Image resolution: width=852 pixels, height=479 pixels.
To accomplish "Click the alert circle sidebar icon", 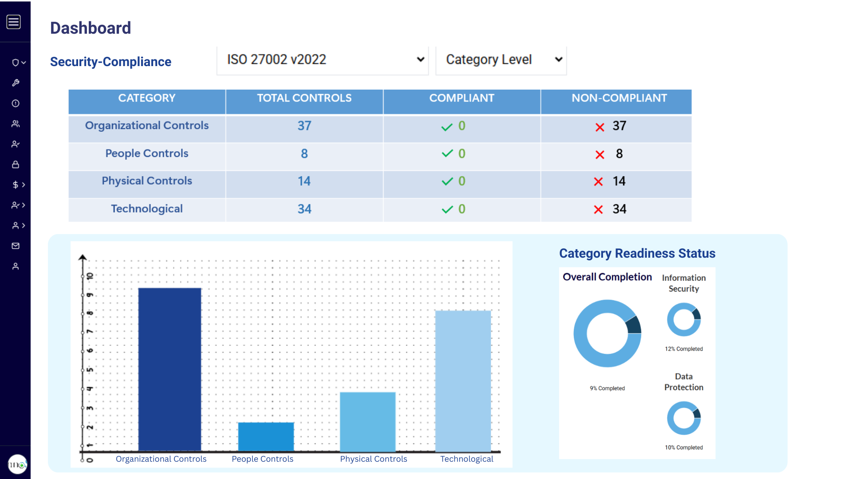I will tap(16, 103).
